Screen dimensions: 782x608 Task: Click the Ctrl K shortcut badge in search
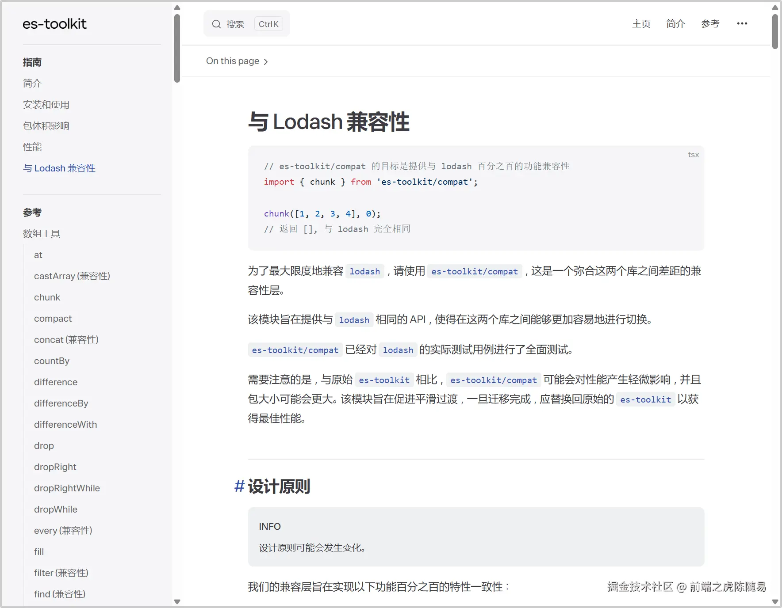(268, 24)
